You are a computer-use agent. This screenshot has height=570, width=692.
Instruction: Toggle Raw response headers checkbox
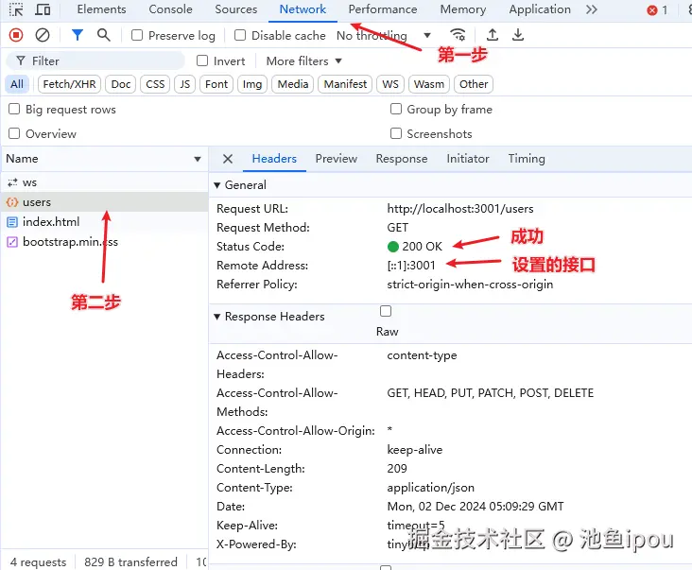click(x=386, y=311)
